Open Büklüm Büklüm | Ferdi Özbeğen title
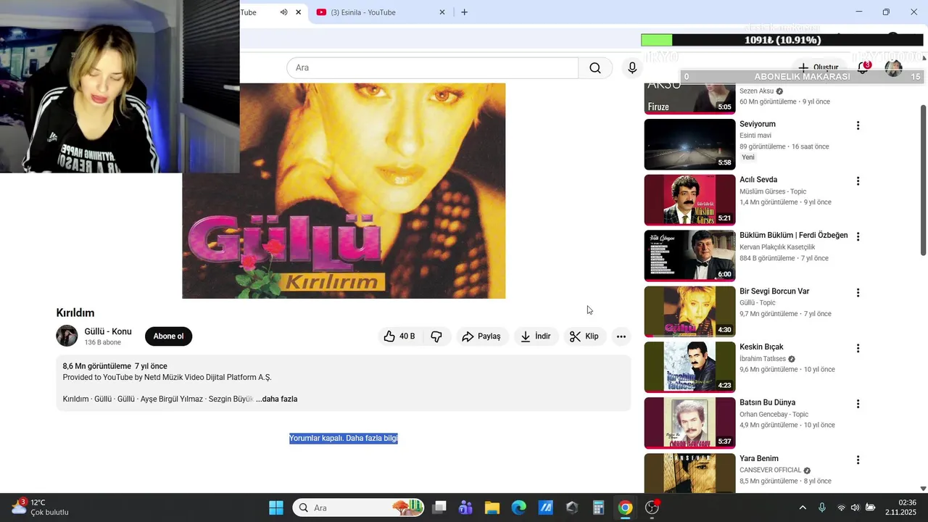This screenshot has width=928, height=522. (793, 235)
